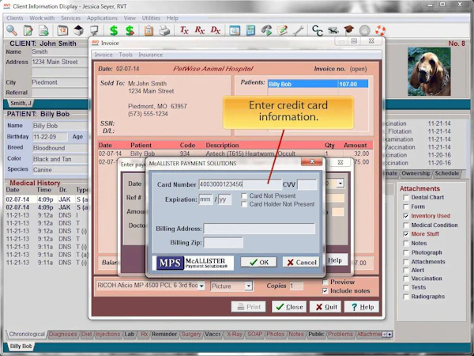Click the first green dollar sign icon
Image resolution: width=474 pixels, height=356 pixels.
(x=114, y=30)
